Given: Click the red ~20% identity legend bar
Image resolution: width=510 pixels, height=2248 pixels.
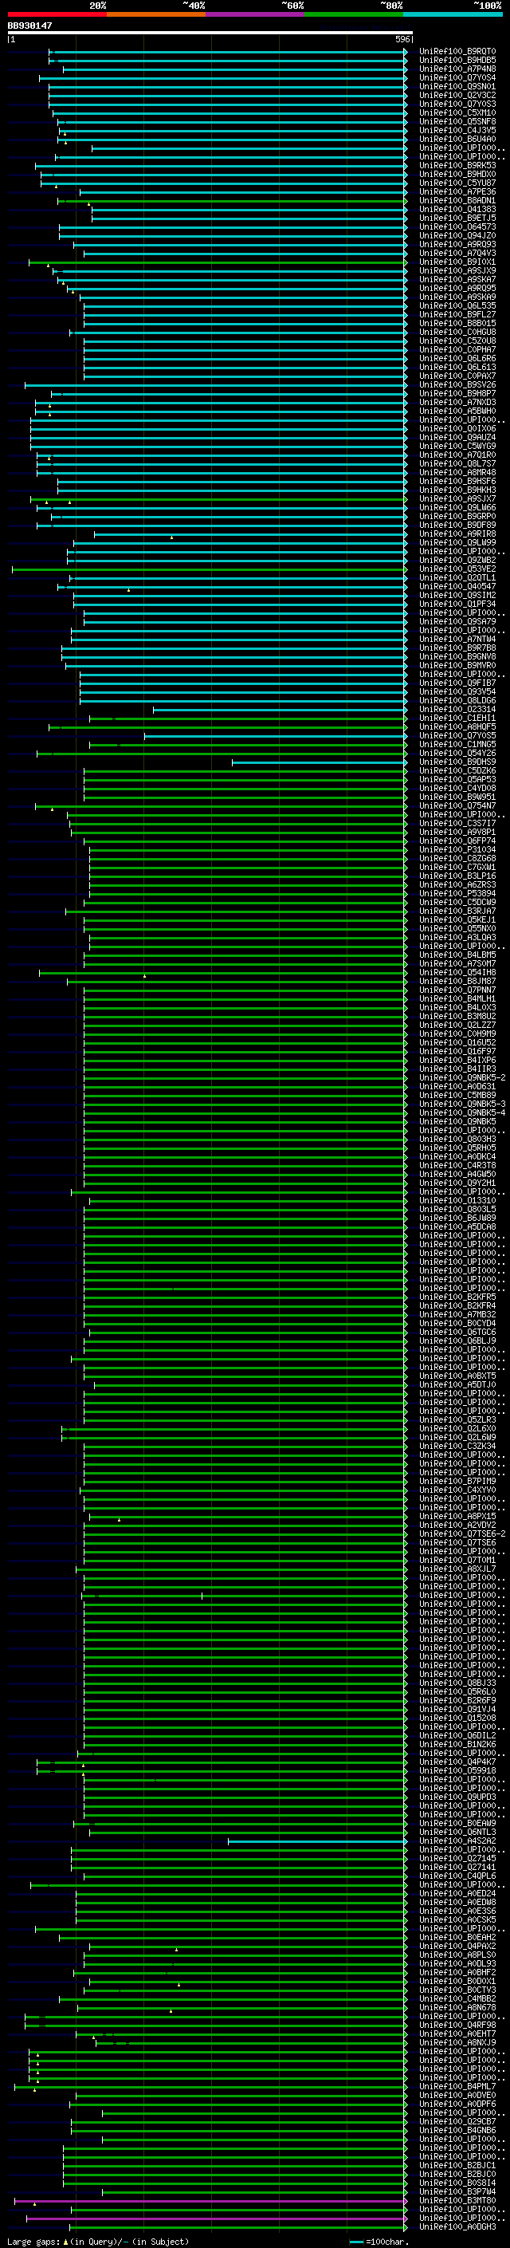Looking at the screenshot, I should coord(57,14).
